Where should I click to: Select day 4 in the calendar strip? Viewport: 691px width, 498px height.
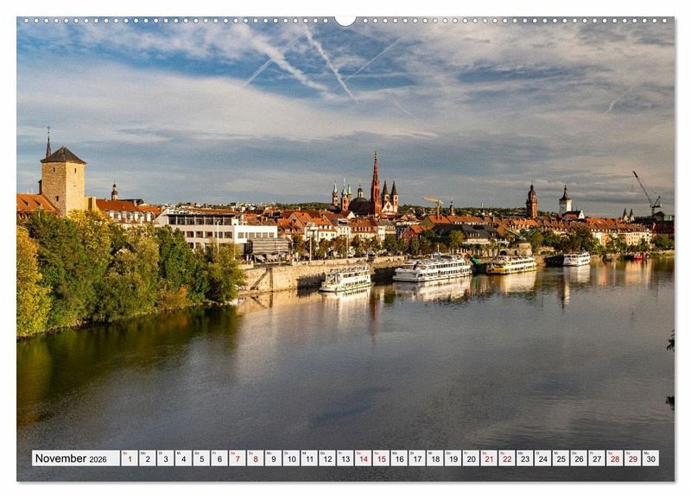click(x=183, y=458)
